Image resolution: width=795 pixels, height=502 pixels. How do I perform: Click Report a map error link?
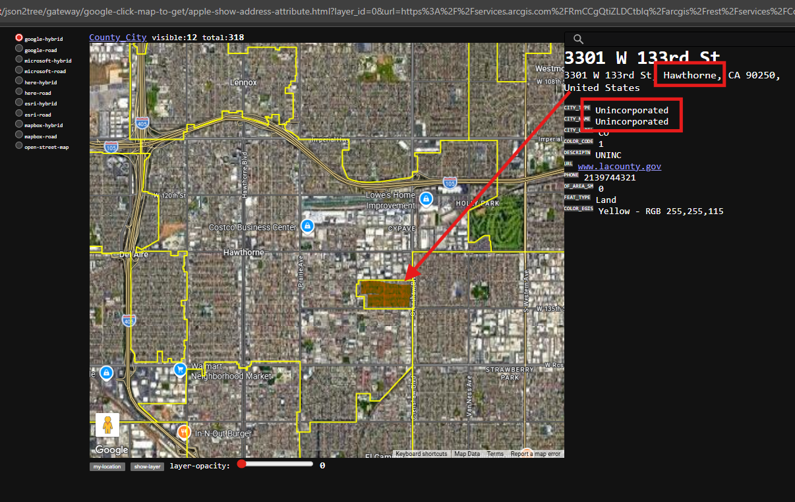pos(535,454)
